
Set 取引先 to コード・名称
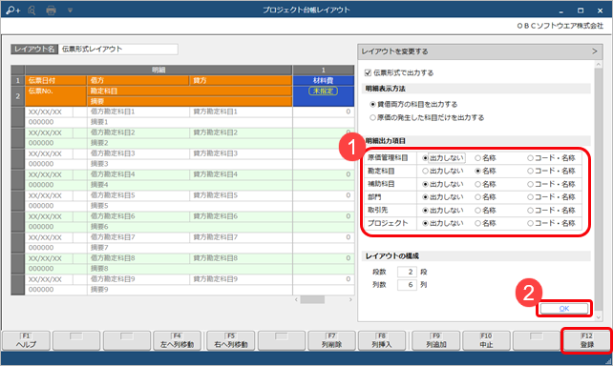530,211
